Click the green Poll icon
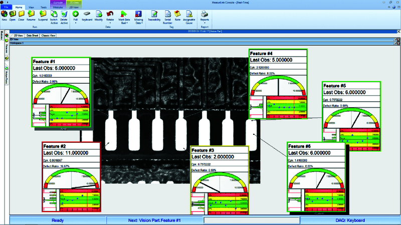The width and height of the screenshot is (401, 225). click(x=76, y=14)
